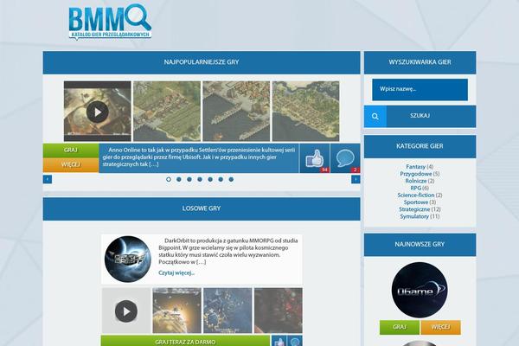Click the DarkOrbit round logo image

click(128, 259)
